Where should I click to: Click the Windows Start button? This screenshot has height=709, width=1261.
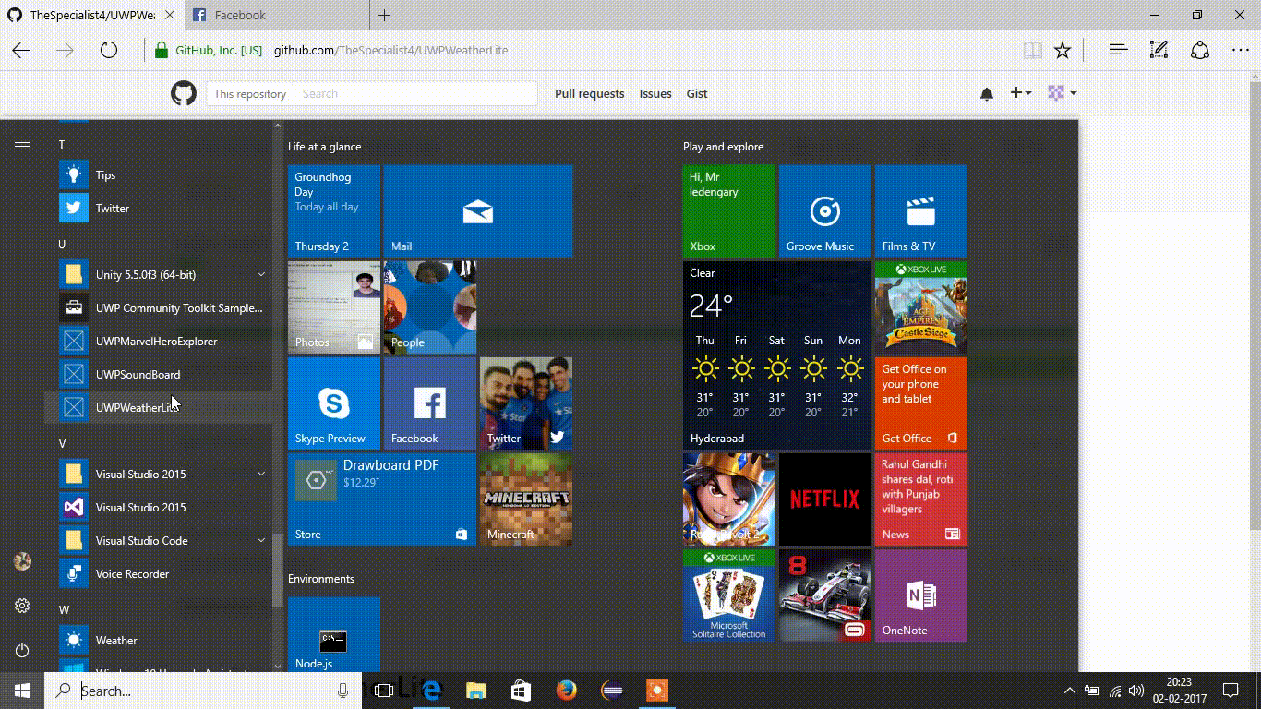point(22,691)
